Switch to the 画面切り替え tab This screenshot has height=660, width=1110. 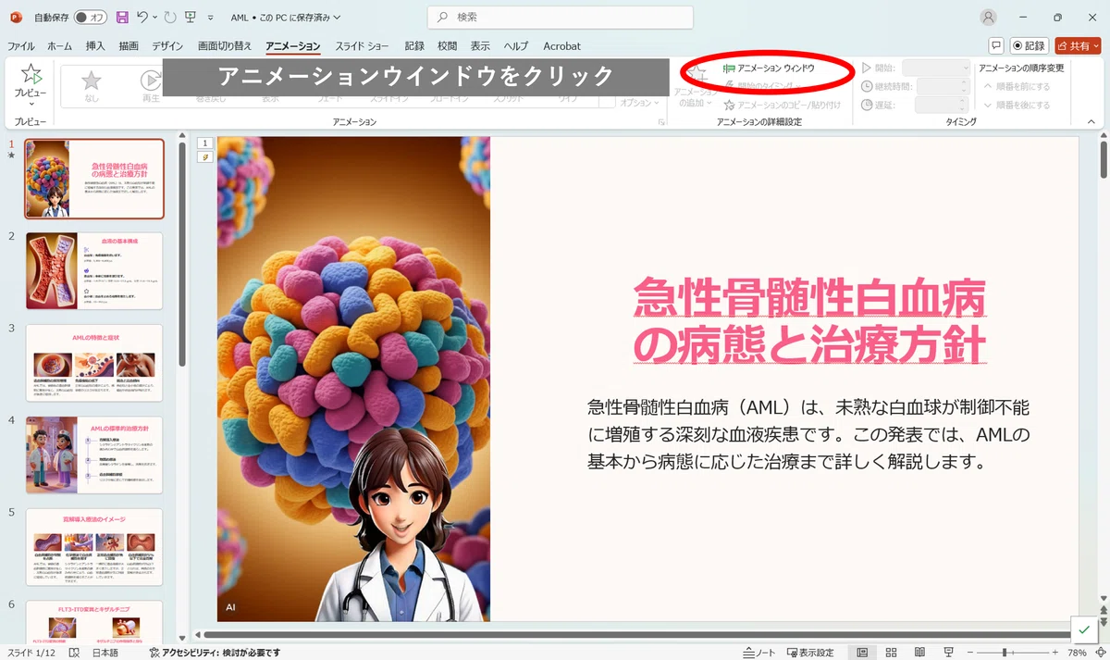[x=225, y=46]
